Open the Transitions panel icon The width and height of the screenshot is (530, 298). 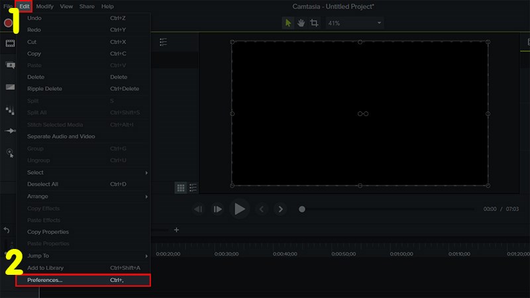click(10, 87)
